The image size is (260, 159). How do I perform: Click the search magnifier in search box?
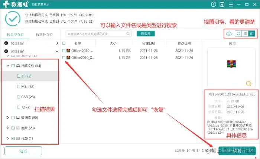point(128,33)
